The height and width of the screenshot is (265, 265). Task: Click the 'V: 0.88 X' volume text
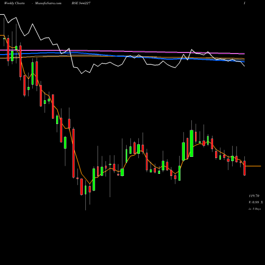255,202
